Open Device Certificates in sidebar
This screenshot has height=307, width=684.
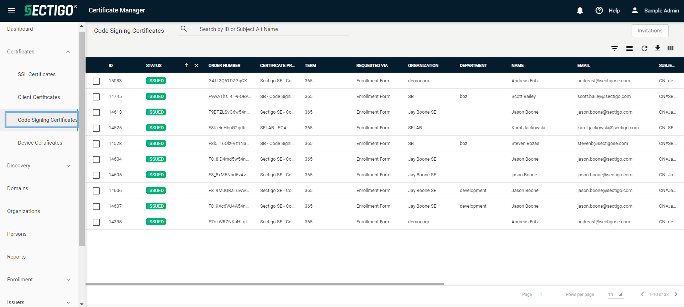40,143
